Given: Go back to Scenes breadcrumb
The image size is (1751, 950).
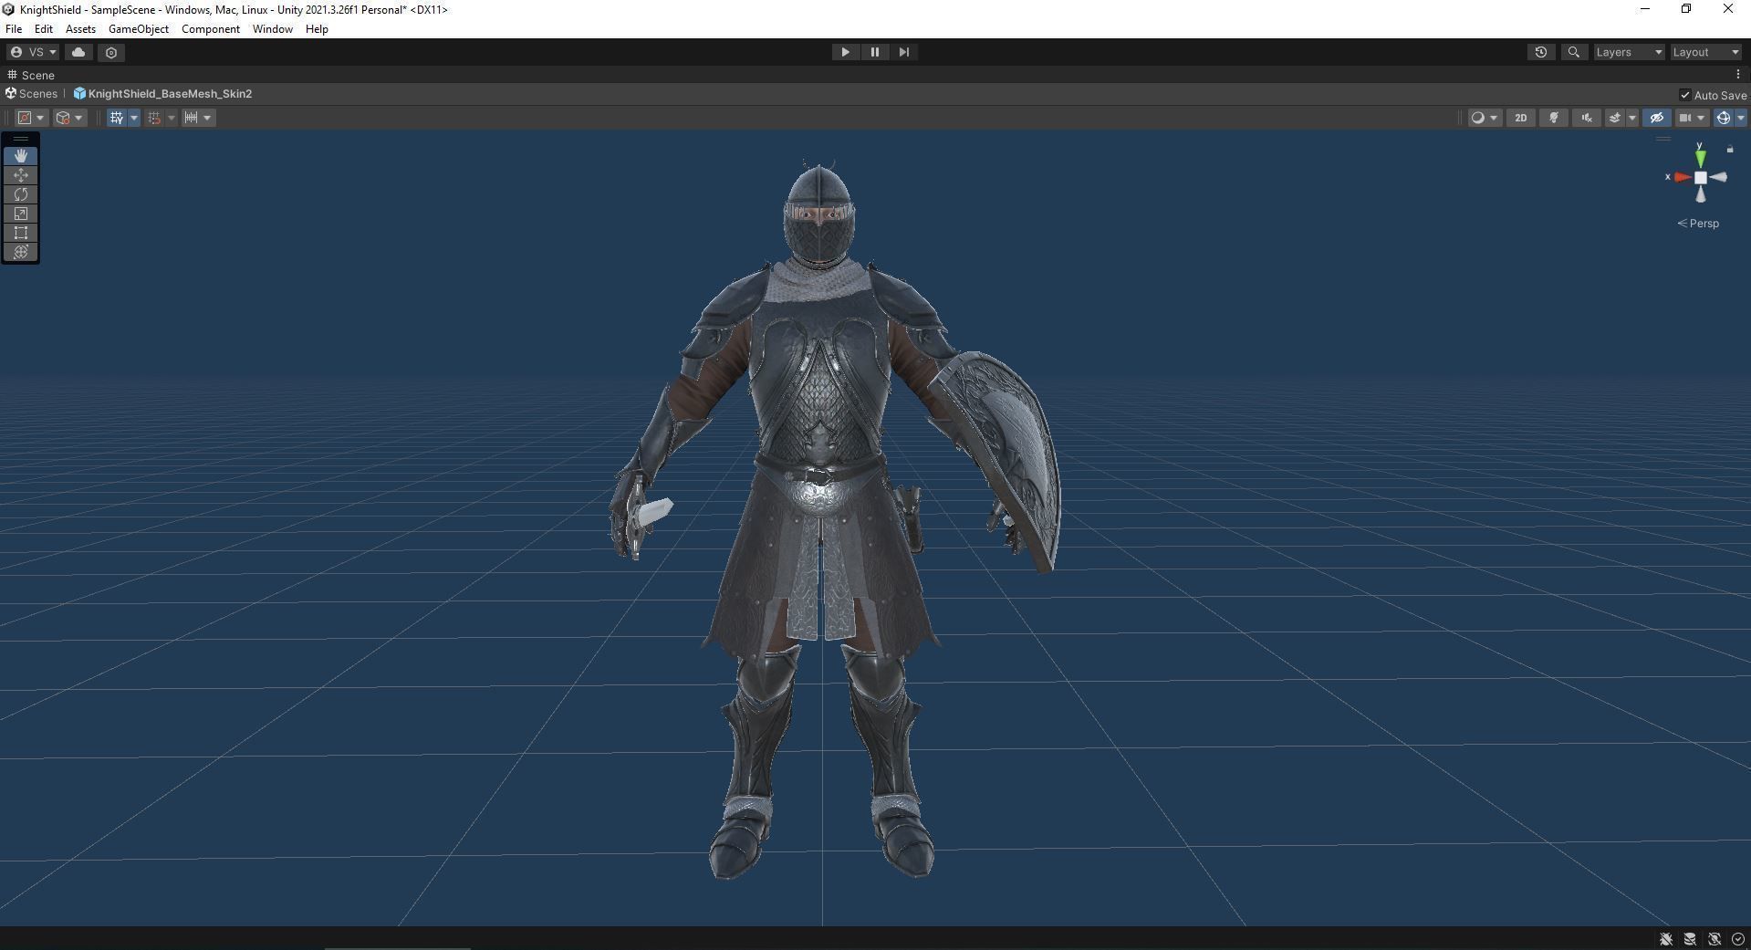Looking at the screenshot, I should click(32, 94).
